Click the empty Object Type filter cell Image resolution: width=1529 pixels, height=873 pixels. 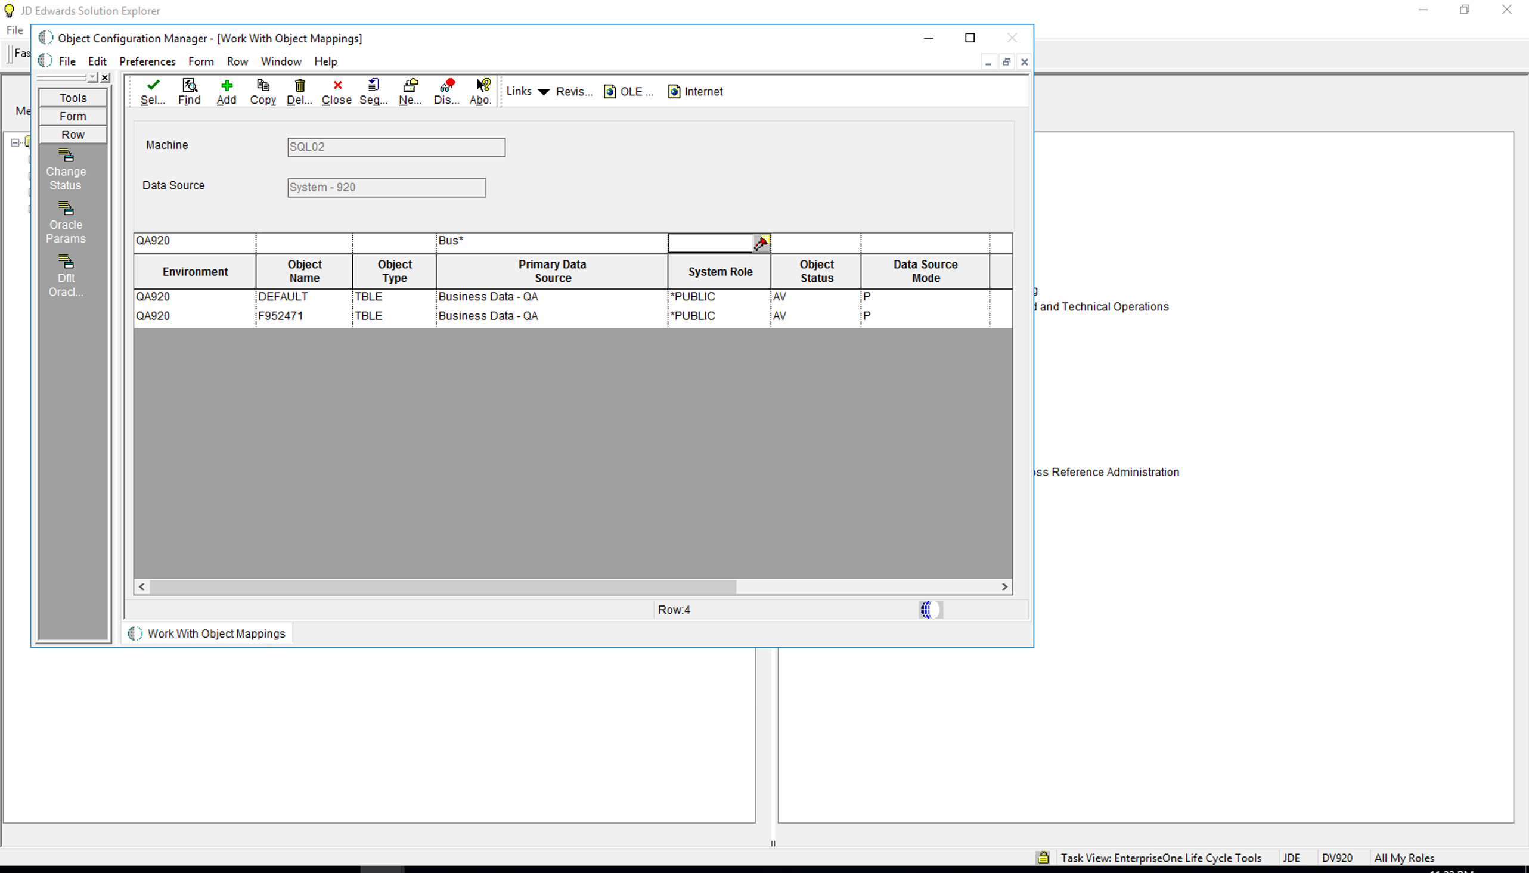pos(395,243)
